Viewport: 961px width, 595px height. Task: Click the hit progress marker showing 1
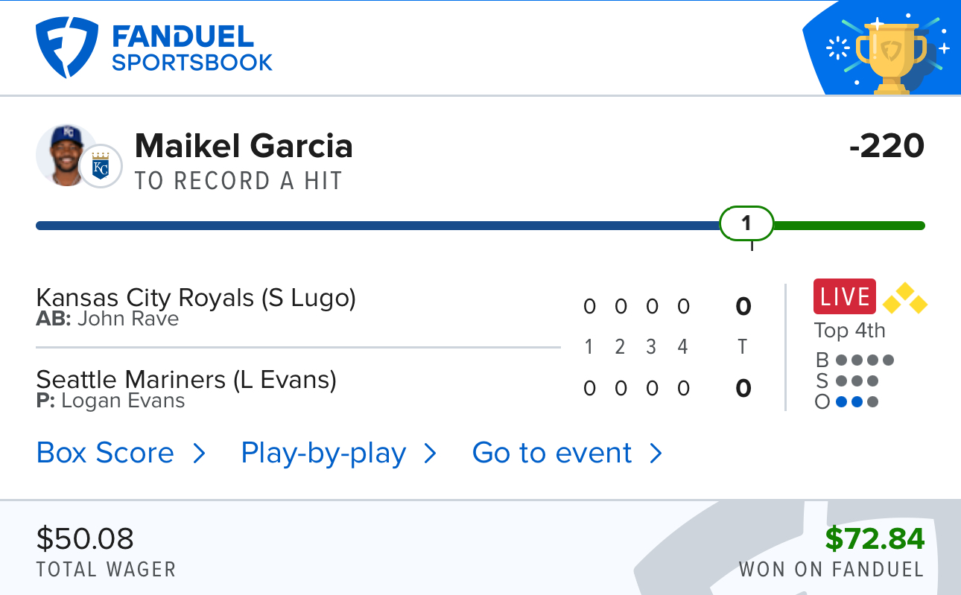(x=746, y=223)
